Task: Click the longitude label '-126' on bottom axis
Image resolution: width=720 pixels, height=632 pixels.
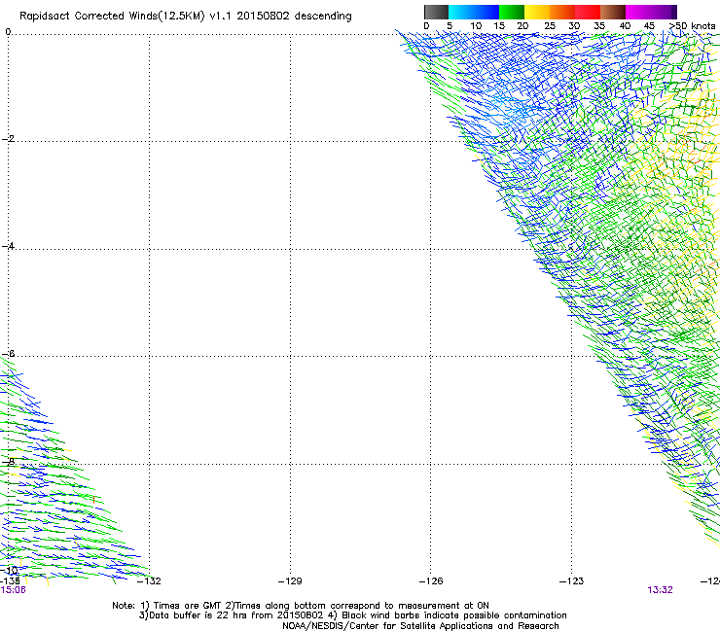Action: click(x=431, y=581)
